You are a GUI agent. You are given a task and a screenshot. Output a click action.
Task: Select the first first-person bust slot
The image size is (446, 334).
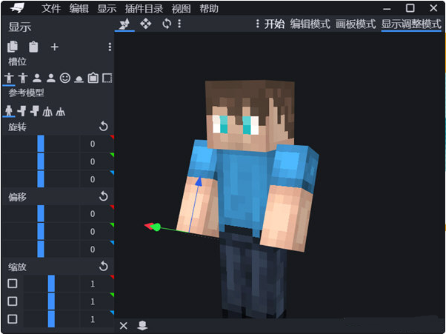pyautogui.click(x=37, y=78)
